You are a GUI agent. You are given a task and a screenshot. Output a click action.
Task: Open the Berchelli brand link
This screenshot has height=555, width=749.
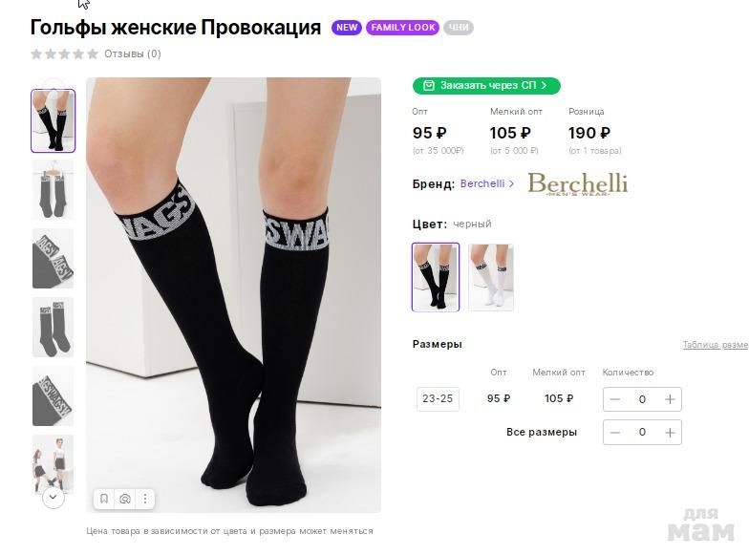[x=486, y=183]
